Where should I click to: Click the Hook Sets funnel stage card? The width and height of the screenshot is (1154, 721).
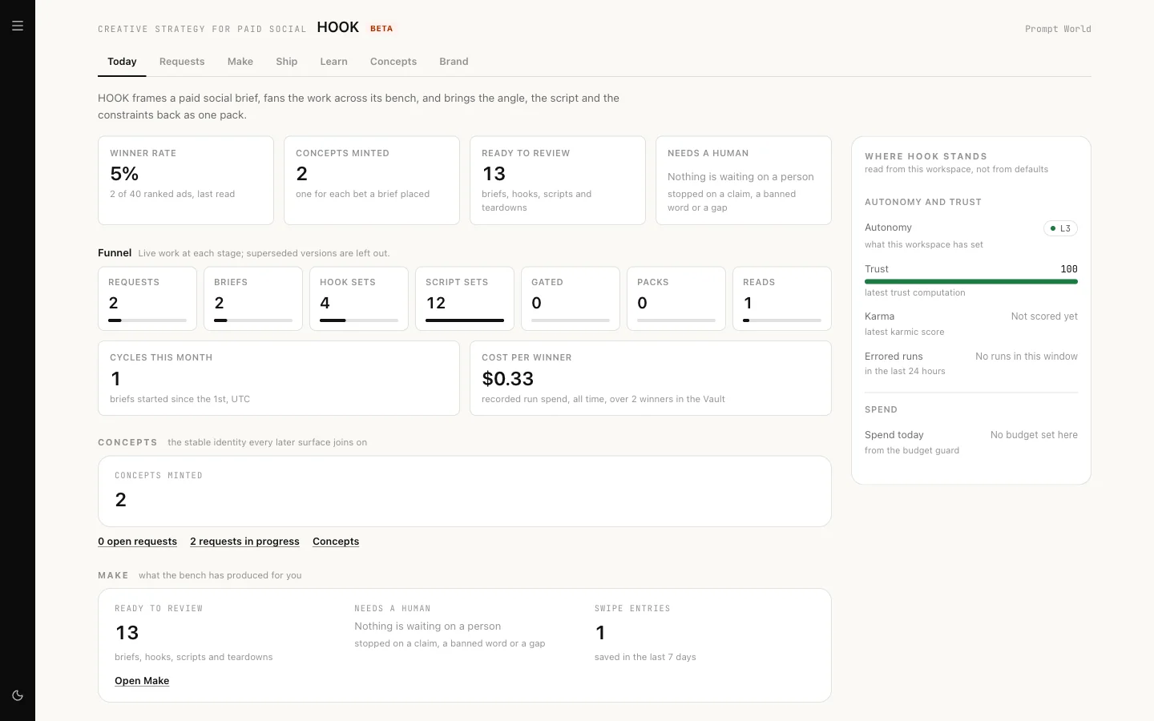point(359,298)
